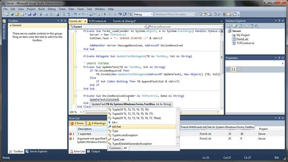Click the Paste icon in toolbar

pyautogui.click(x=51, y=14)
